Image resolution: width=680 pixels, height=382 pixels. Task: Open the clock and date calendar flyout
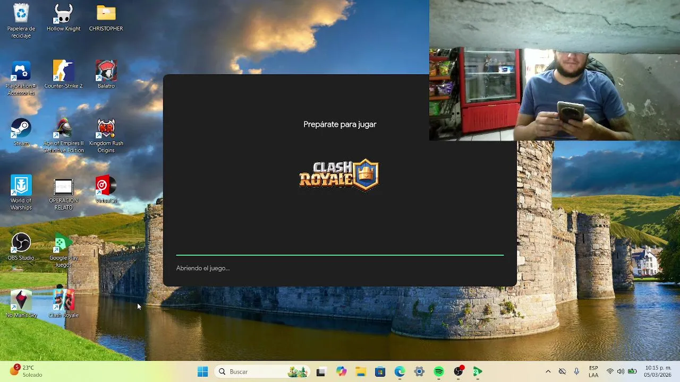coord(658,372)
